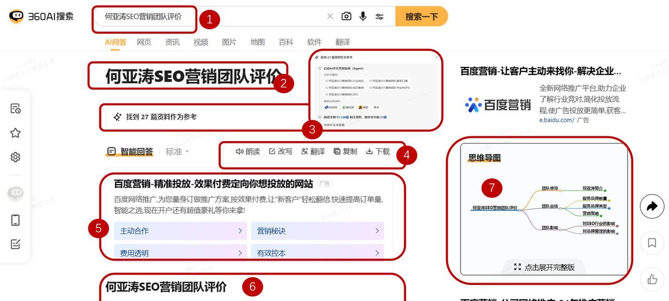Click the bookmark icon on right
The width and height of the screenshot is (669, 301).
(x=652, y=243)
